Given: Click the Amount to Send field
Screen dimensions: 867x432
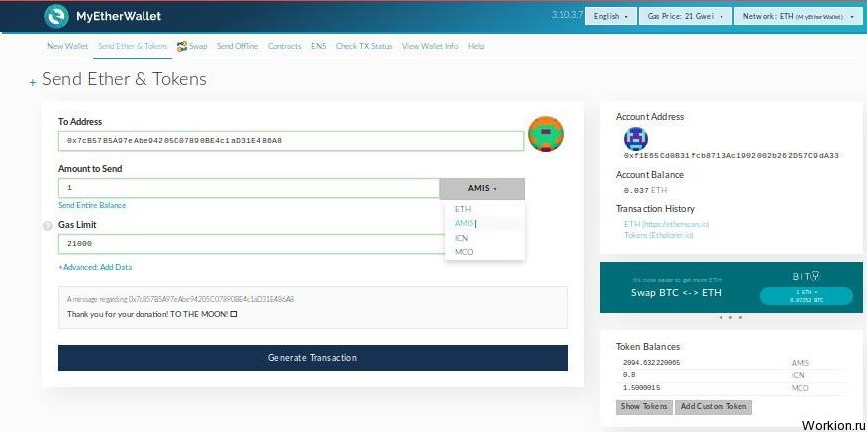Looking at the screenshot, I should (x=249, y=188).
